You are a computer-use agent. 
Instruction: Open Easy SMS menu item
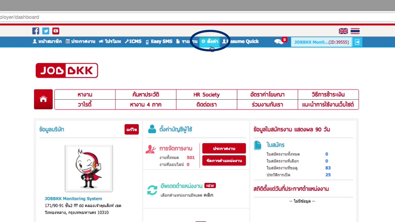159,41
